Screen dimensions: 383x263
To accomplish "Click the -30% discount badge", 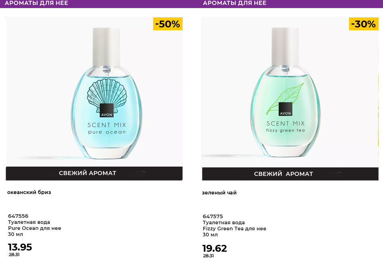I will 363,24.
